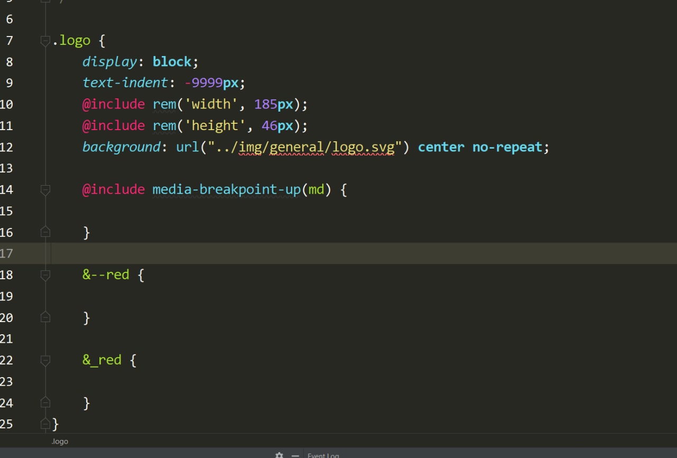Collapse the &--red block on line 18
Viewport: 677px width, 458px height.
pos(45,275)
